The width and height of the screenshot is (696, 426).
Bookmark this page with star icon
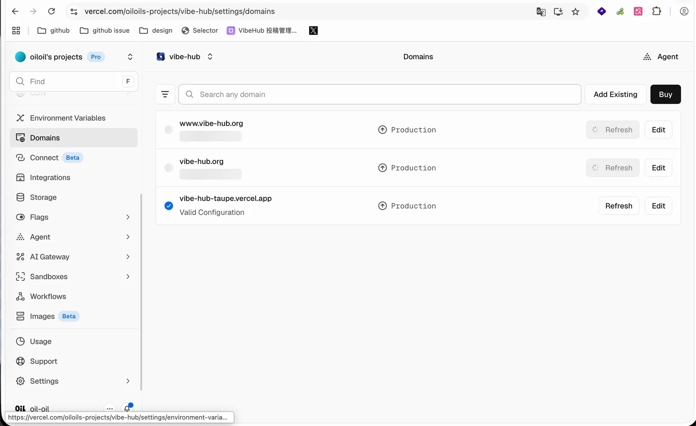[x=576, y=12]
